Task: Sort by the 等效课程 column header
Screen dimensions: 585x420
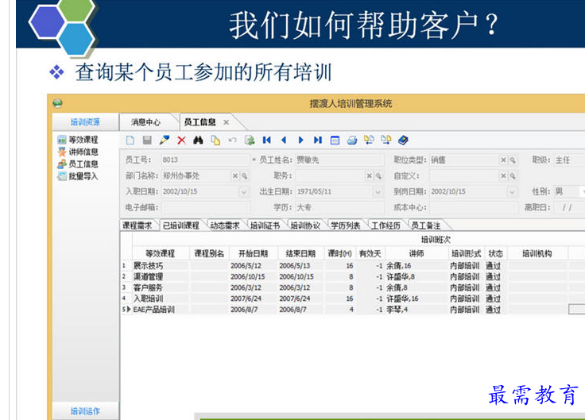Action: (161, 254)
